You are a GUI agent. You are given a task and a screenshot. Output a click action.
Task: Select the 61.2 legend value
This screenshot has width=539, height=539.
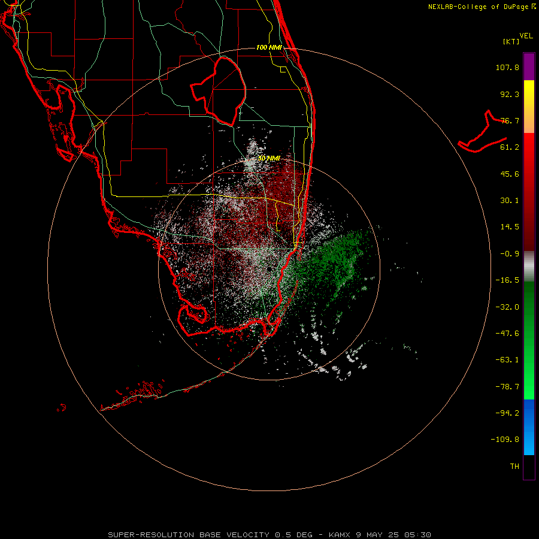click(510, 147)
